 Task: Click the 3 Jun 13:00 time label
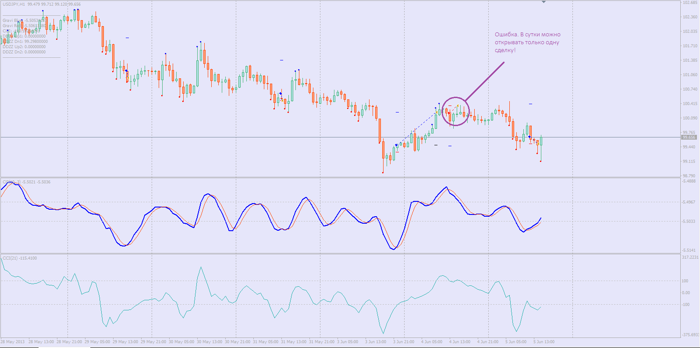point(376,342)
